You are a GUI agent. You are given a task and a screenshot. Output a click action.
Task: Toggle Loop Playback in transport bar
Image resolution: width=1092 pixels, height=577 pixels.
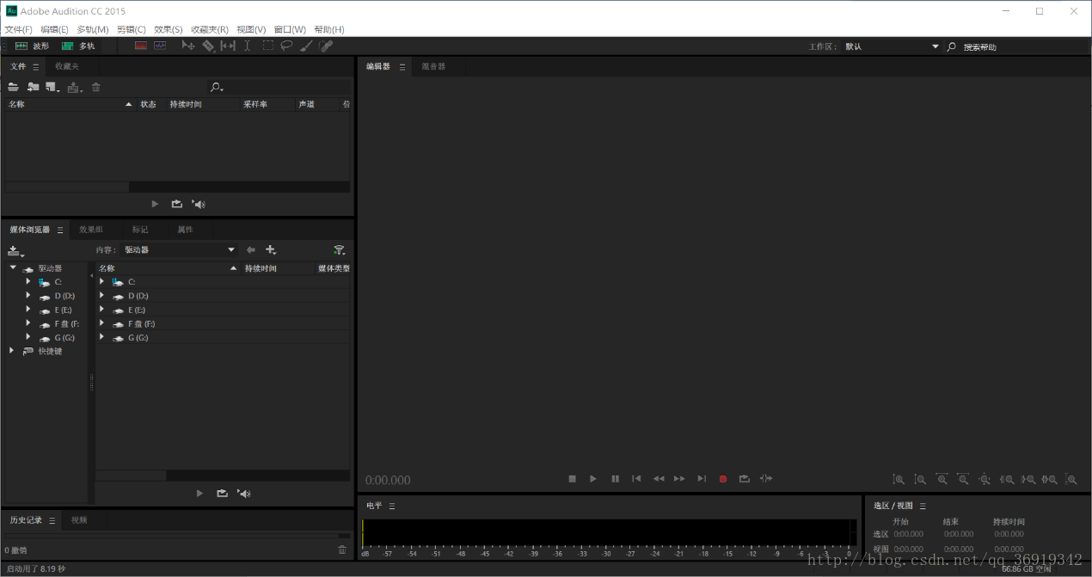[745, 479]
